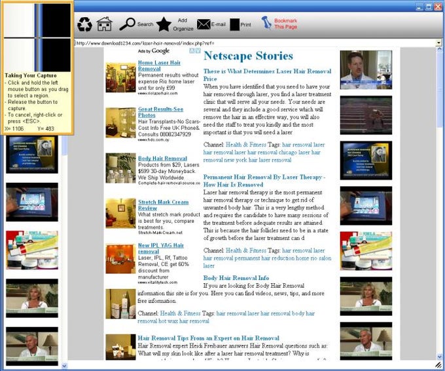Open right column gray-haired man video thumbnail
Screen dimensions: 445x371
(366, 341)
